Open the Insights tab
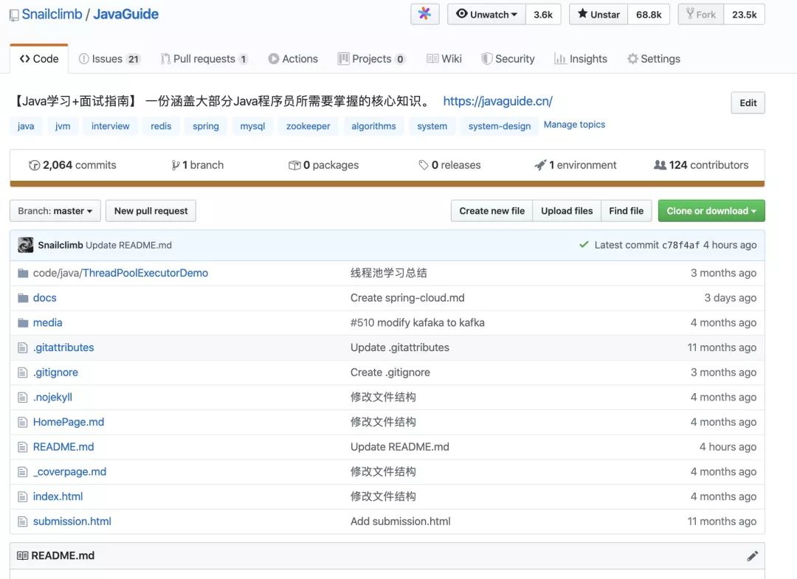The image size is (797, 579). coord(581,59)
